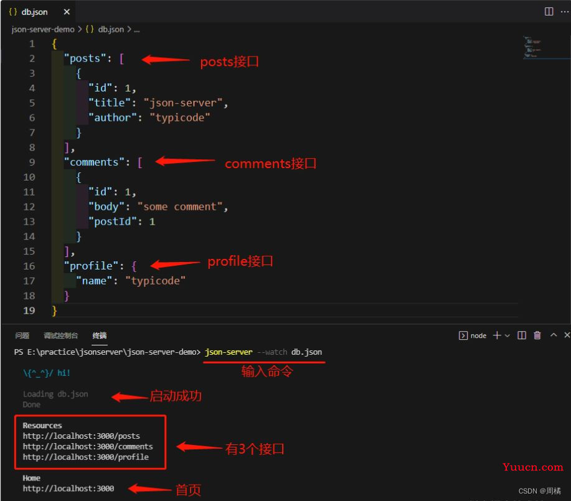The image size is (571, 501).
Task: Click the "body" key on line 12
Action: 106,207
